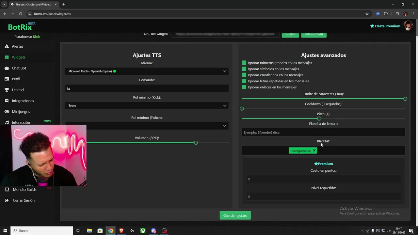The width and height of the screenshot is (418, 235).
Task: Open Microsoft Store from taskbar
Action: pos(100,231)
